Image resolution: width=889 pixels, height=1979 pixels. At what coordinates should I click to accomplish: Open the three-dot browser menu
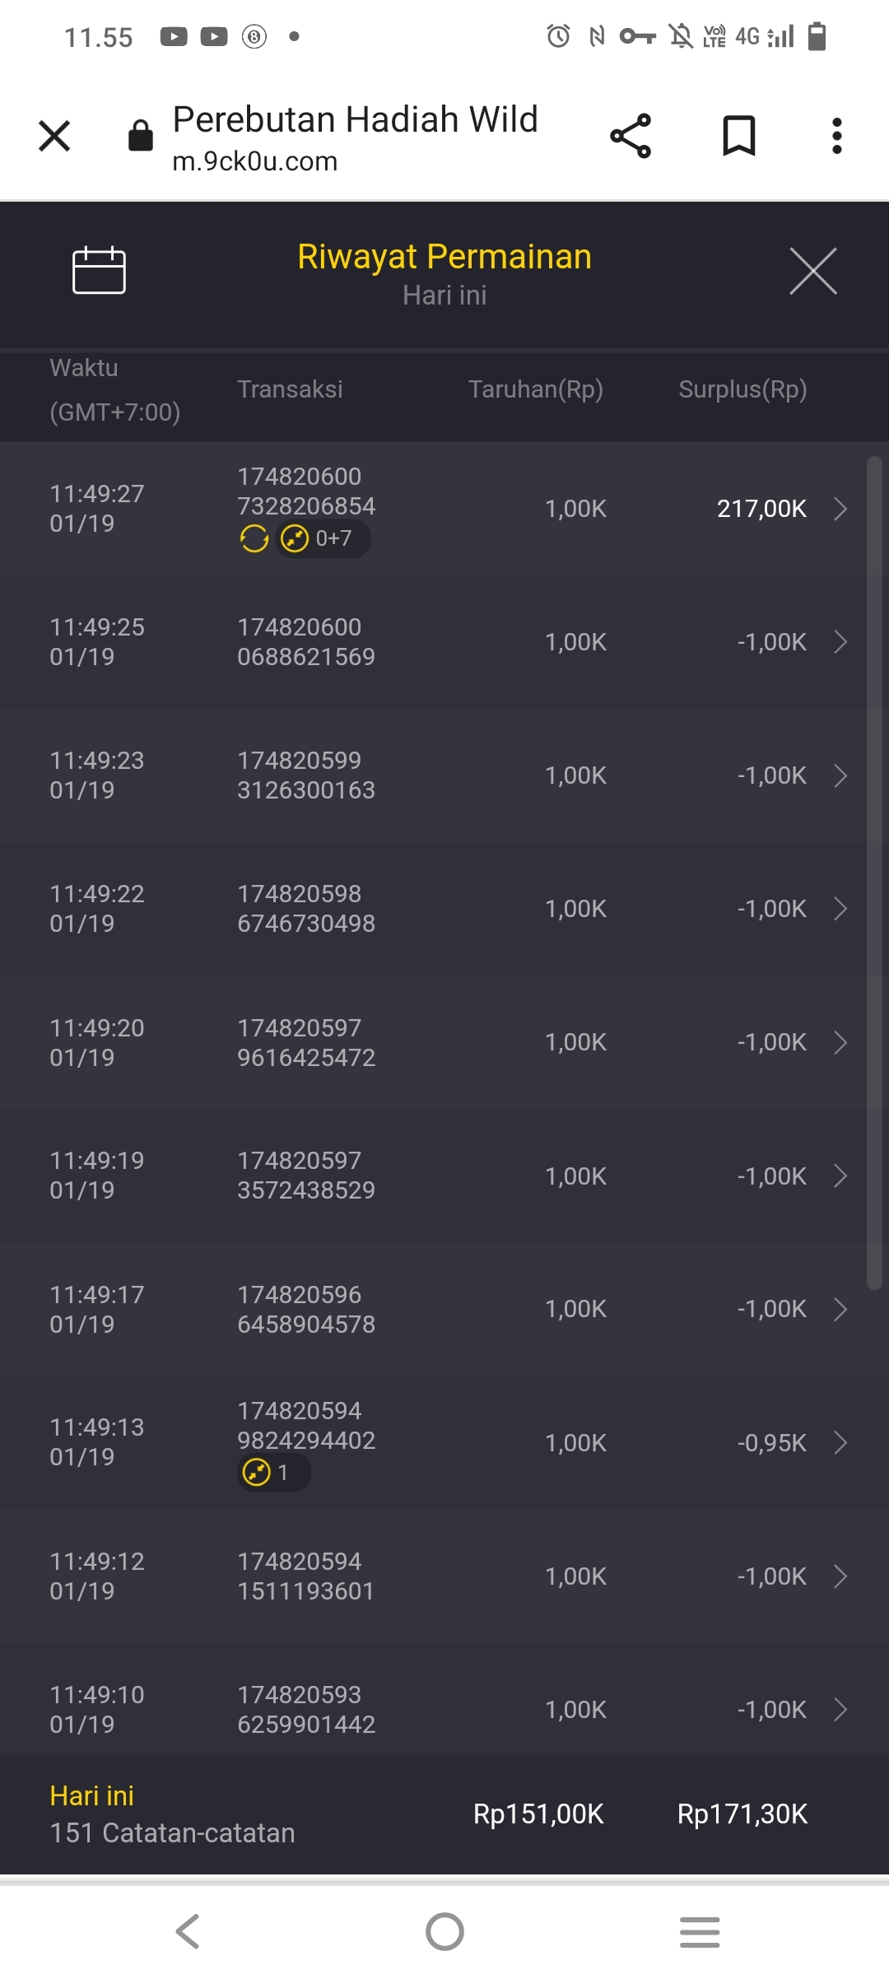pos(836,136)
